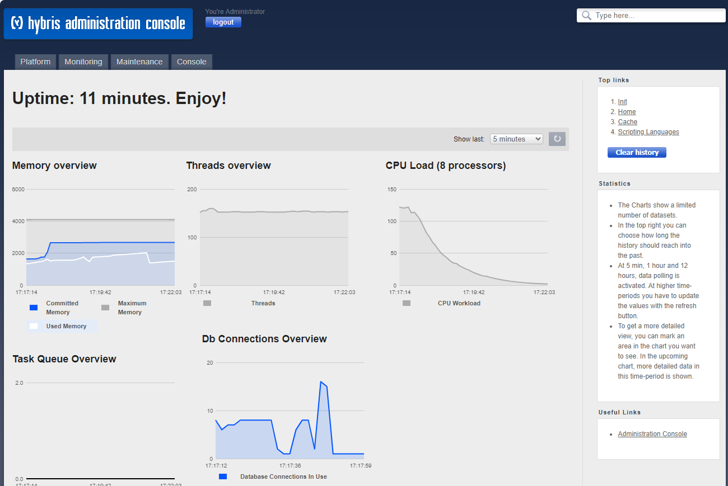Open the Home top link
This screenshot has height=486, width=728.
coord(627,112)
